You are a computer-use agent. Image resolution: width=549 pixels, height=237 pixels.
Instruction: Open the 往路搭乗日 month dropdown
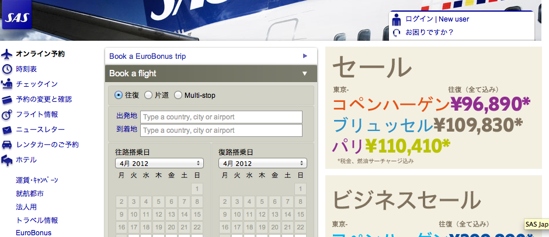[159, 163]
